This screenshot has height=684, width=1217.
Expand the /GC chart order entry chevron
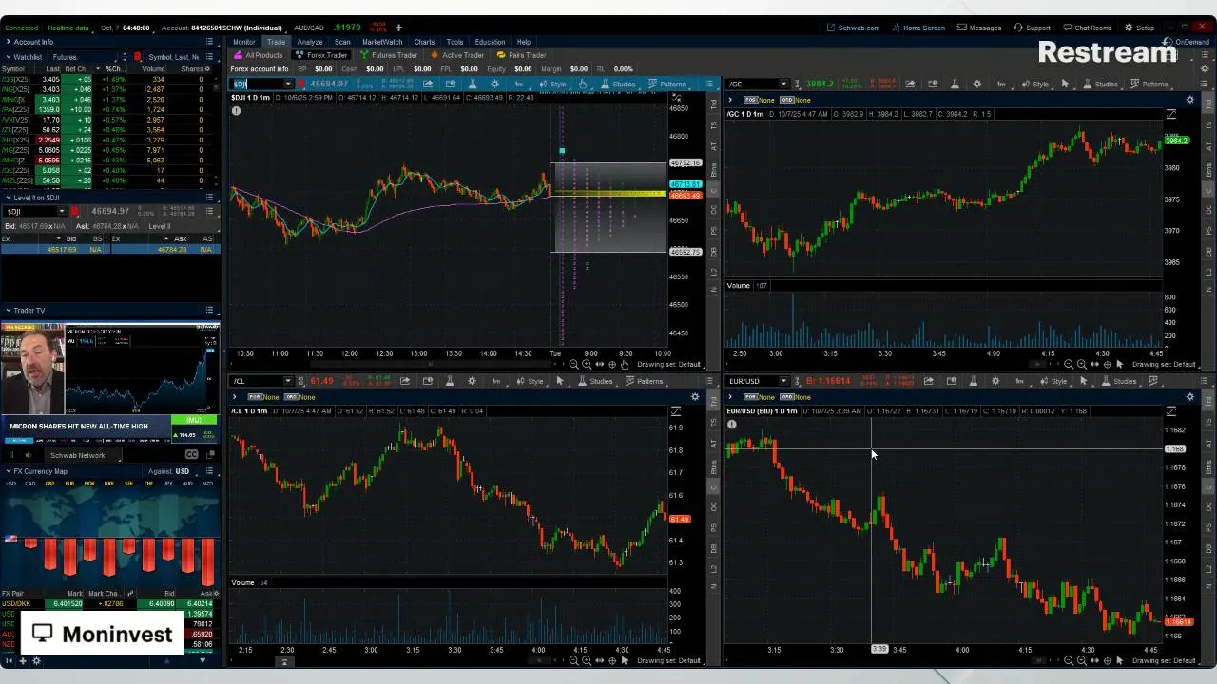[730, 100]
